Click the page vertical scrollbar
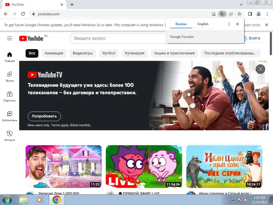273x205 pixels. coord(271,44)
